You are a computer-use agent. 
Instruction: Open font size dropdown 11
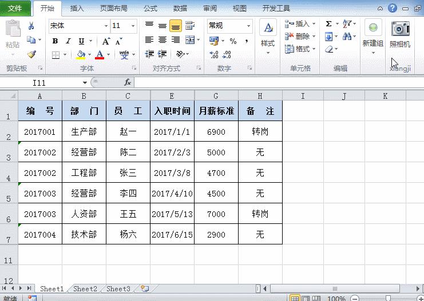coord(133,26)
